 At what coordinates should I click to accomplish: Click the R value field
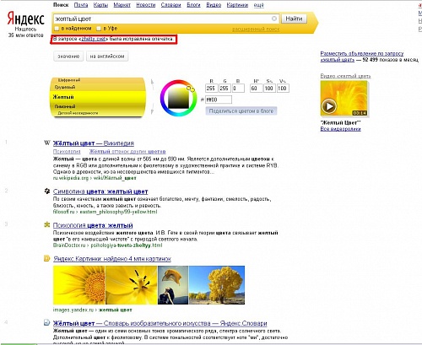click(x=211, y=89)
